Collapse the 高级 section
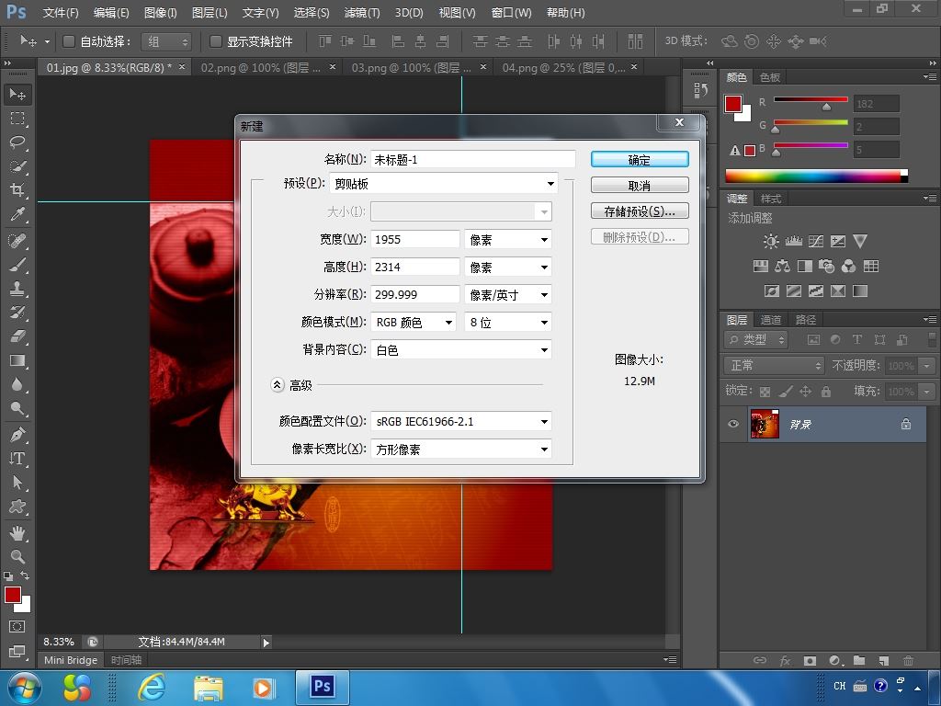Screen dimensions: 941x706 (x=277, y=385)
